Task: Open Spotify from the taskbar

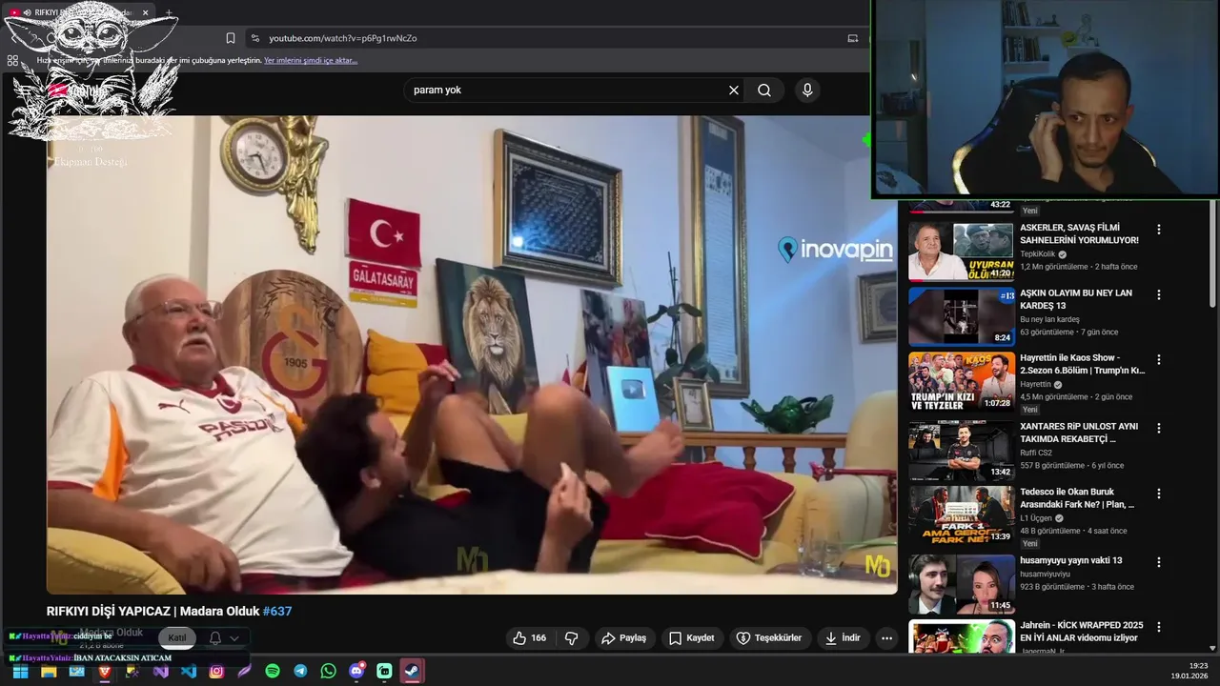Action: click(x=273, y=671)
